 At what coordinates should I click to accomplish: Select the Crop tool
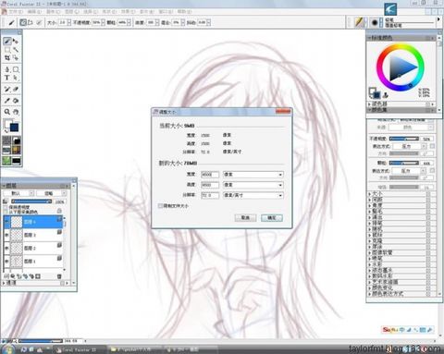pyautogui.click(x=7, y=57)
